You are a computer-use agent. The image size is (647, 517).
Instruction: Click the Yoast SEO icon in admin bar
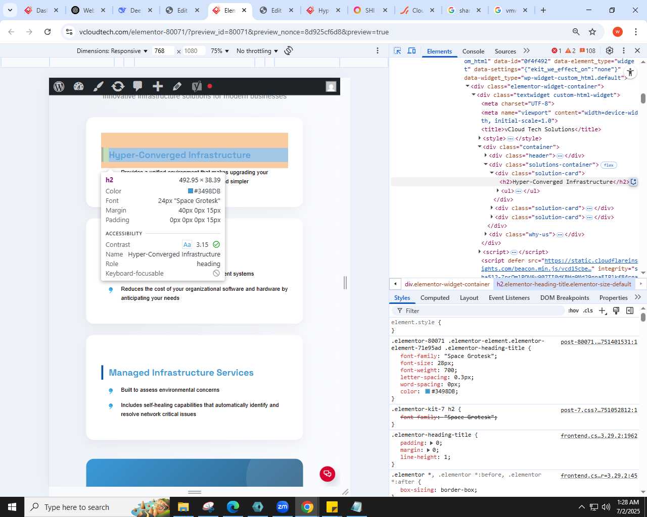197,86
